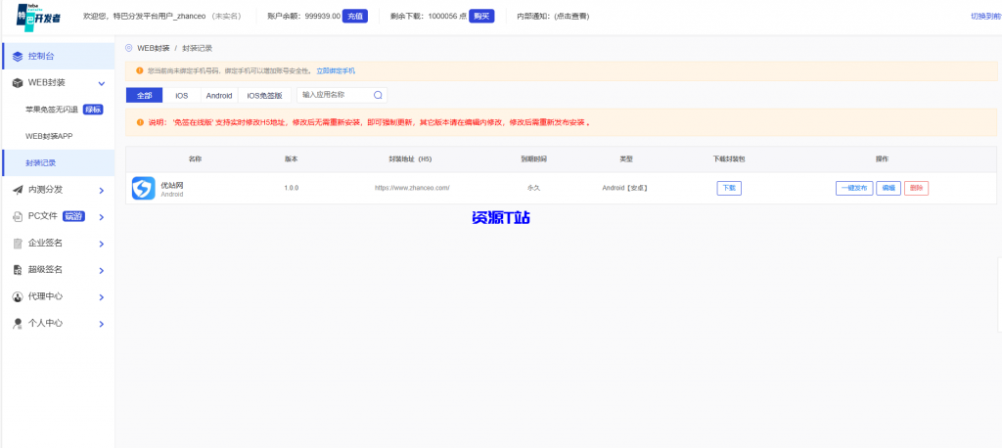Click the breadcrumb location pin icon
The height and width of the screenshot is (448, 1002).
click(129, 48)
